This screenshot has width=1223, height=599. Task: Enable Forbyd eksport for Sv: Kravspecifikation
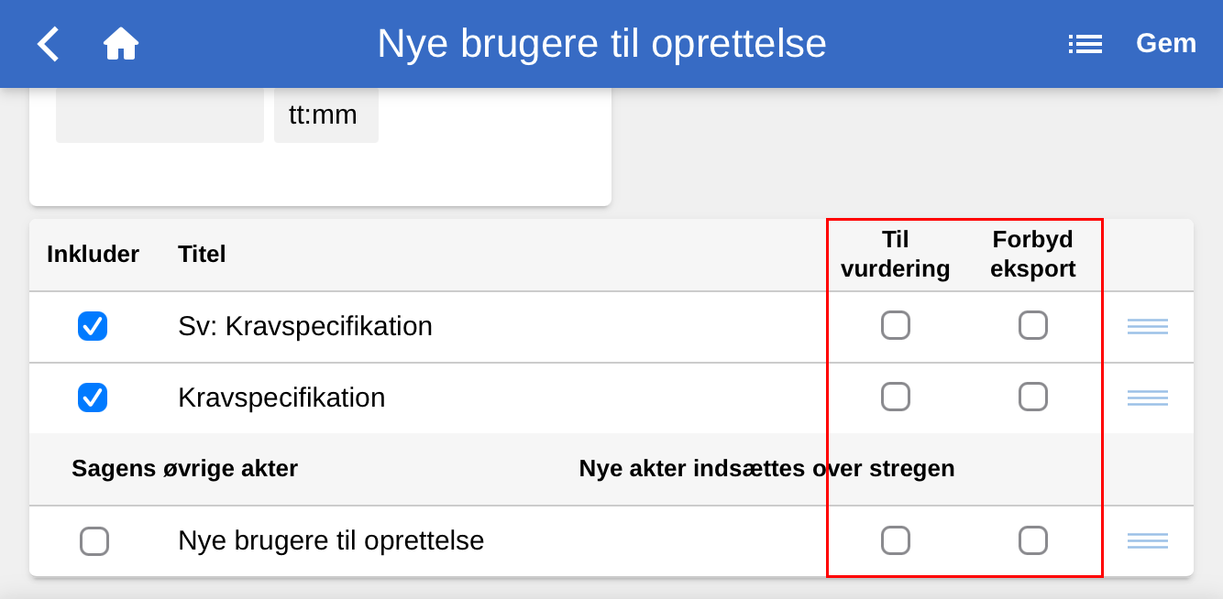[1033, 325]
